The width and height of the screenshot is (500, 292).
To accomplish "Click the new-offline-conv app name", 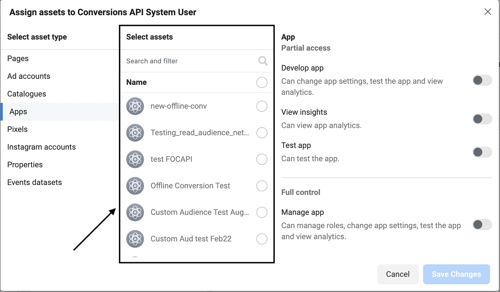I will 179,106.
